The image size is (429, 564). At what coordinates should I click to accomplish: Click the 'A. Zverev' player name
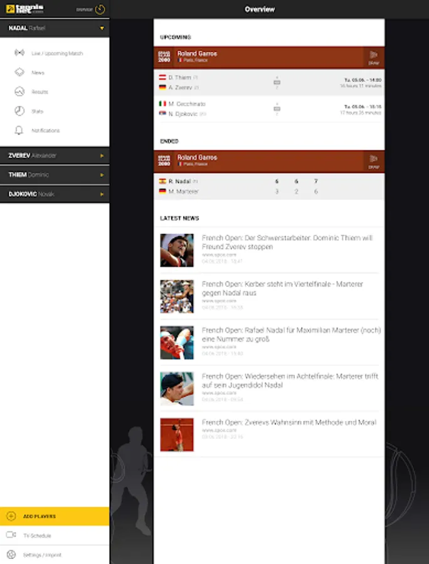[x=180, y=87]
